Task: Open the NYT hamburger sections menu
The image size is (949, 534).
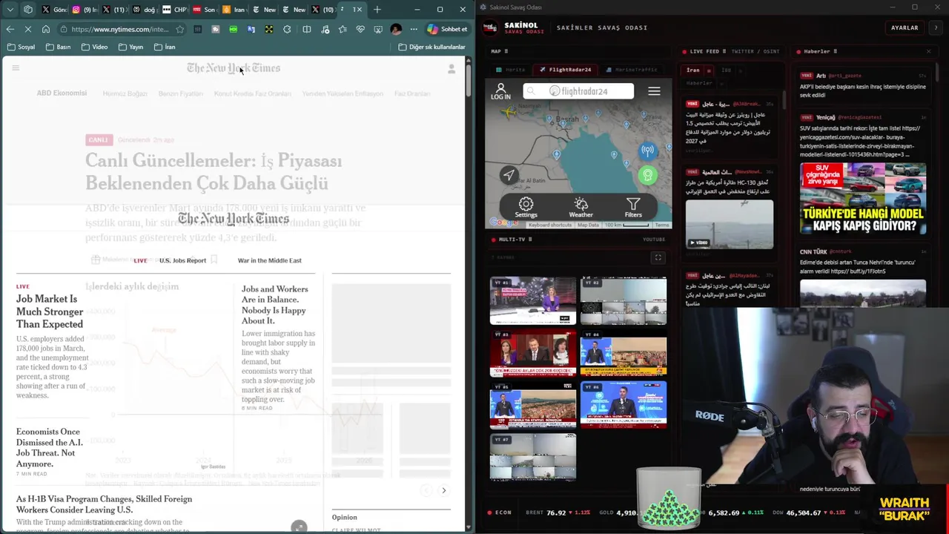Action: [16, 68]
